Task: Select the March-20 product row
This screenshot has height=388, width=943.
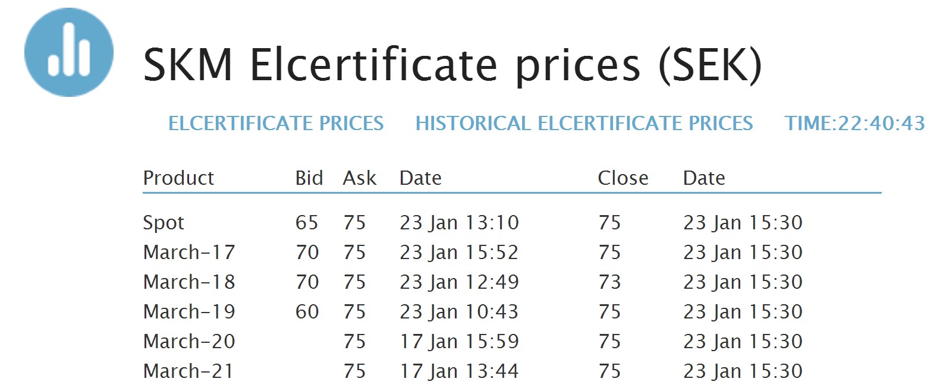Action: pos(189,342)
